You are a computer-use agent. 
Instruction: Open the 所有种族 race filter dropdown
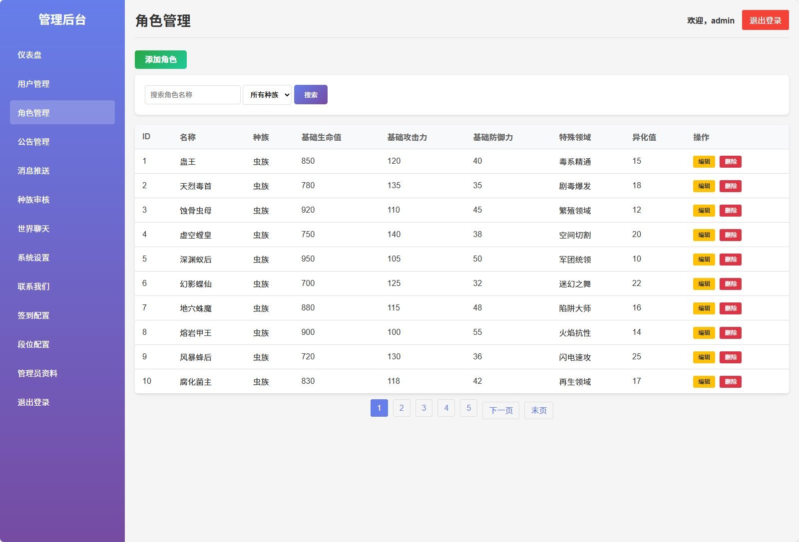(x=267, y=94)
